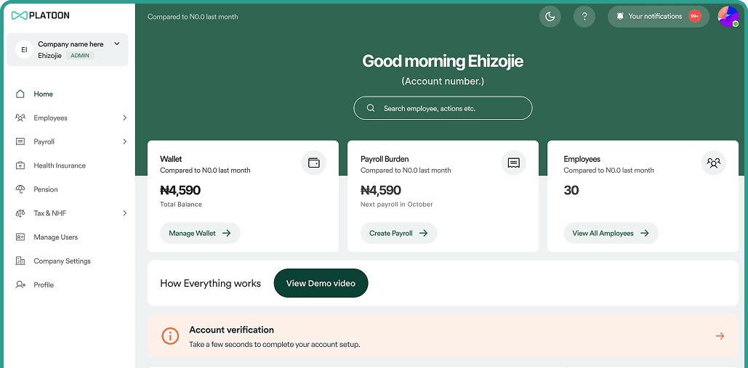Screen dimensions: 748x368
Task: Click the Pension umbrella icon
Action: tap(20, 189)
